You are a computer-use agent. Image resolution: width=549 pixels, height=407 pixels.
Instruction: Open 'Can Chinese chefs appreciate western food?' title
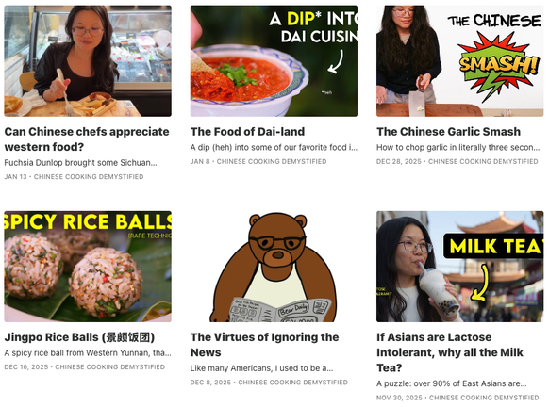click(x=87, y=139)
